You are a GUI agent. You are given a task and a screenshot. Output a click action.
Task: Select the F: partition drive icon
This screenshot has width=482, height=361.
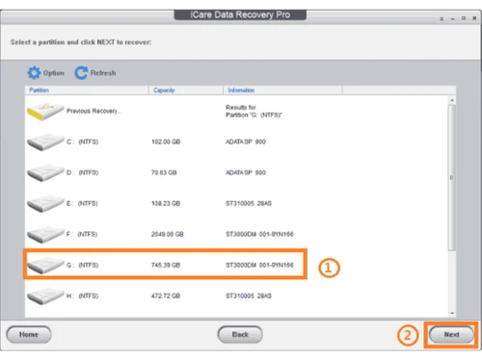(45, 234)
